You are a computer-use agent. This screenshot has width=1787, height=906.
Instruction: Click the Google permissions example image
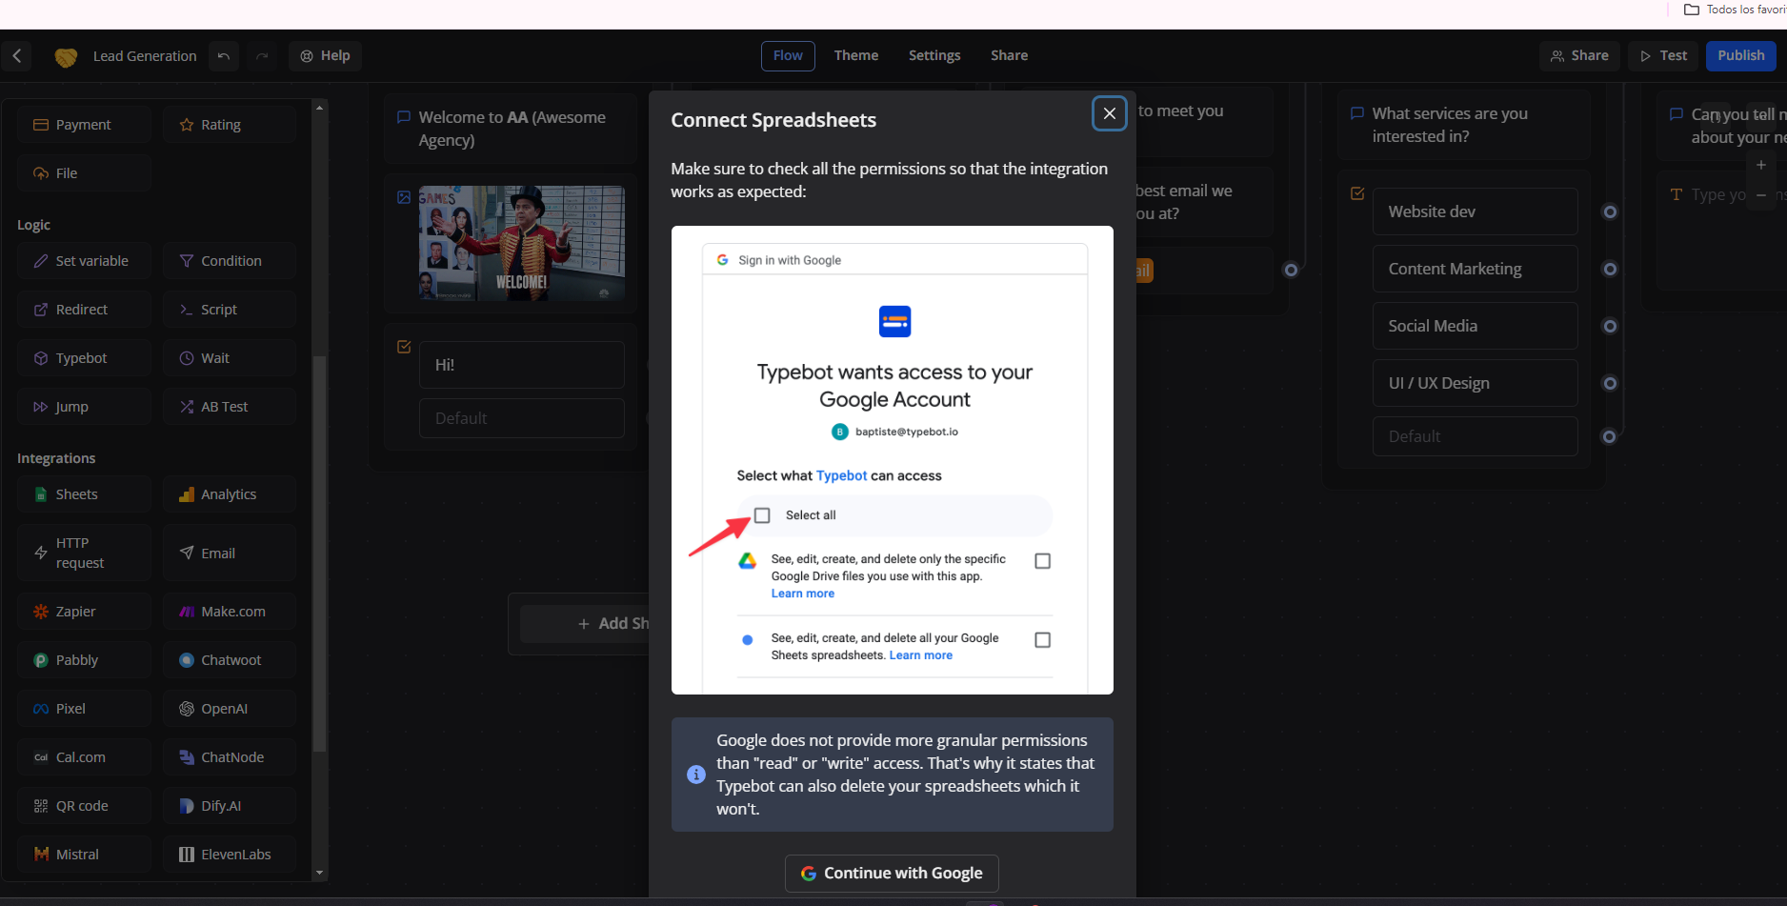coord(893,460)
